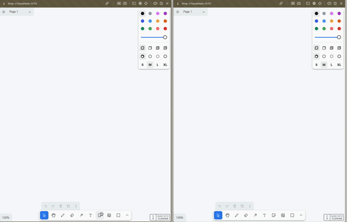
Task: Select the Draw pencil tool in right window
Action: (237, 215)
